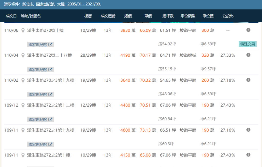Click transaction date 109/12
This screenshot has height=167, width=262.
pyautogui.click(x=11, y=105)
